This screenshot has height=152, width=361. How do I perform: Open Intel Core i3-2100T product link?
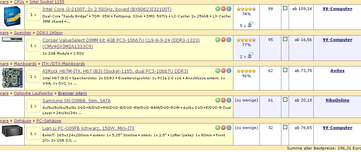(x=107, y=9)
